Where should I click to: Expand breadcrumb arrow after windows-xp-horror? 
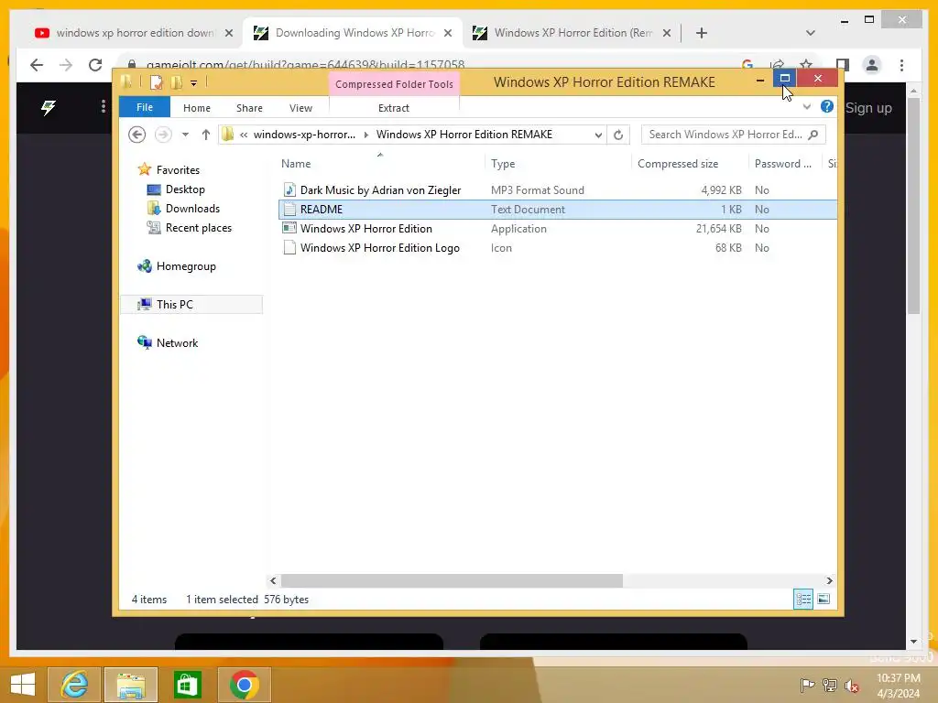click(366, 135)
